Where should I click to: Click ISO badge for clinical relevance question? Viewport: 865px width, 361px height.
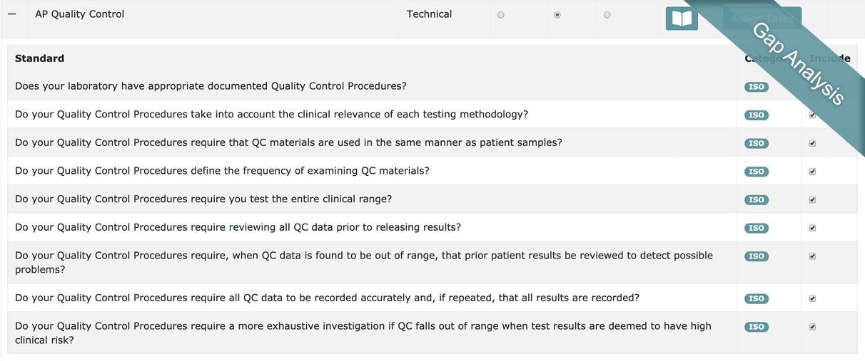(x=756, y=115)
